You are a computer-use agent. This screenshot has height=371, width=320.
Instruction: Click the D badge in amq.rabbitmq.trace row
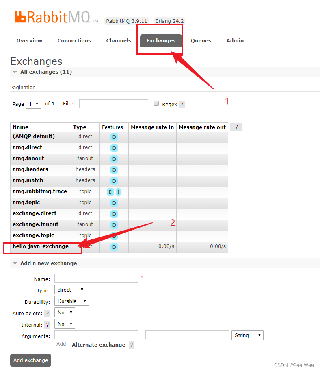[110, 192]
